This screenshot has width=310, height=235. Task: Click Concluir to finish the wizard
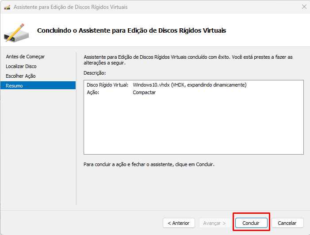click(x=251, y=223)
